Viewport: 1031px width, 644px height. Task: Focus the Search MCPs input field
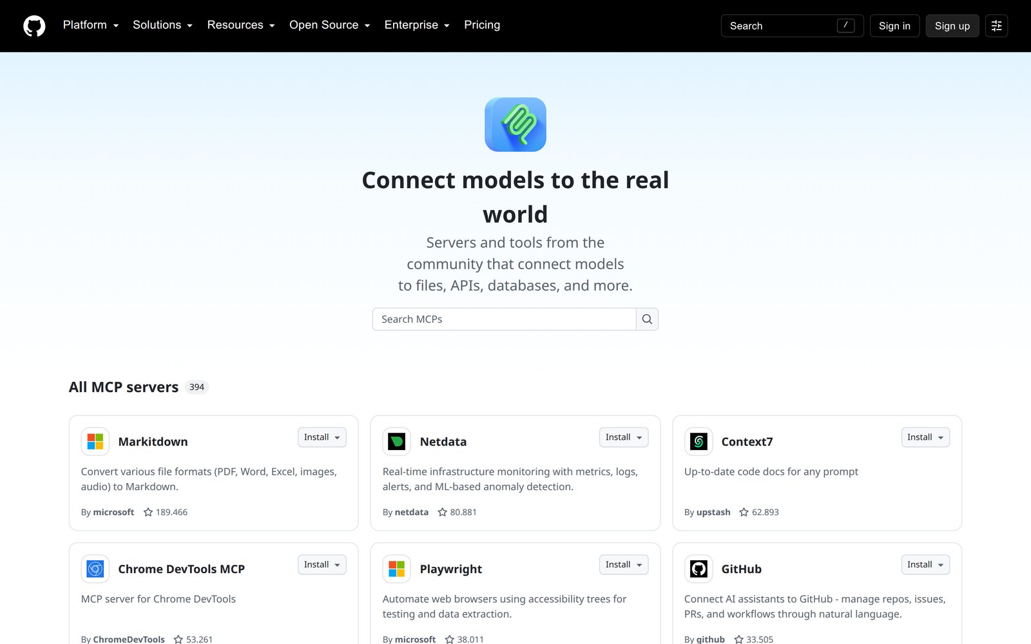pyautogui.click(x=504, y=319)
